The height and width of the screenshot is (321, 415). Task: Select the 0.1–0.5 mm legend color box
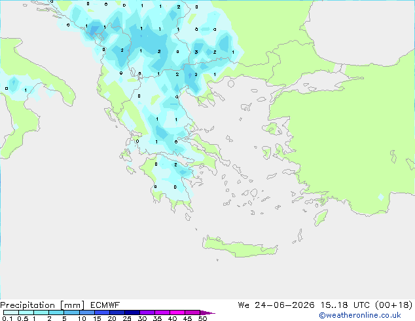coord(11,312)
